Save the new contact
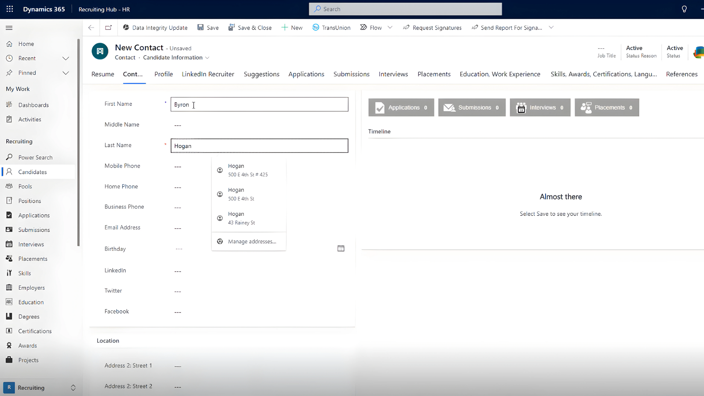Viewport: 704px width, 396px height. coord(208,27)
